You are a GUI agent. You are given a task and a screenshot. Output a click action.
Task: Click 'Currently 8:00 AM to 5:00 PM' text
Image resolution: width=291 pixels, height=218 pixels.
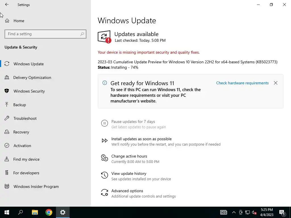(x=135, y=162)
